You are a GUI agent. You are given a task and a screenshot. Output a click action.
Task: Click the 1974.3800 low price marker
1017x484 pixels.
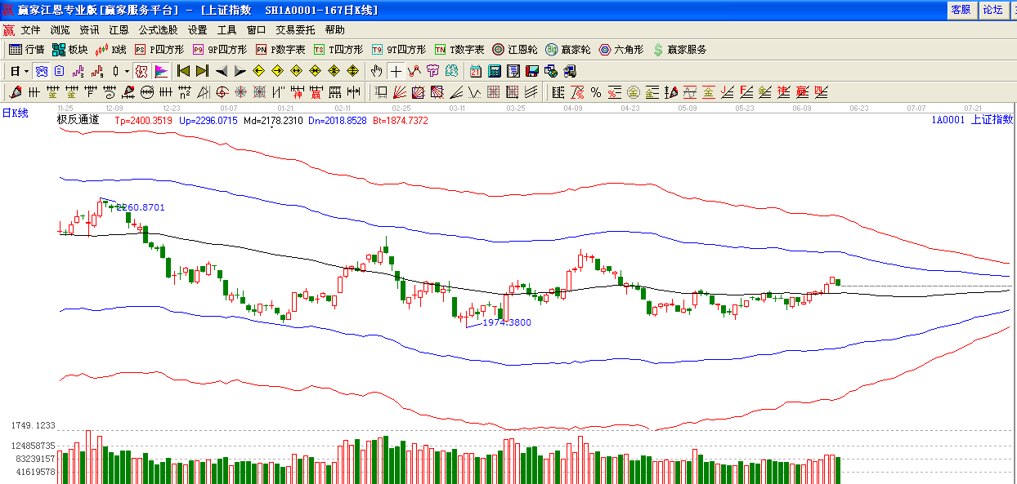(506, 322)
